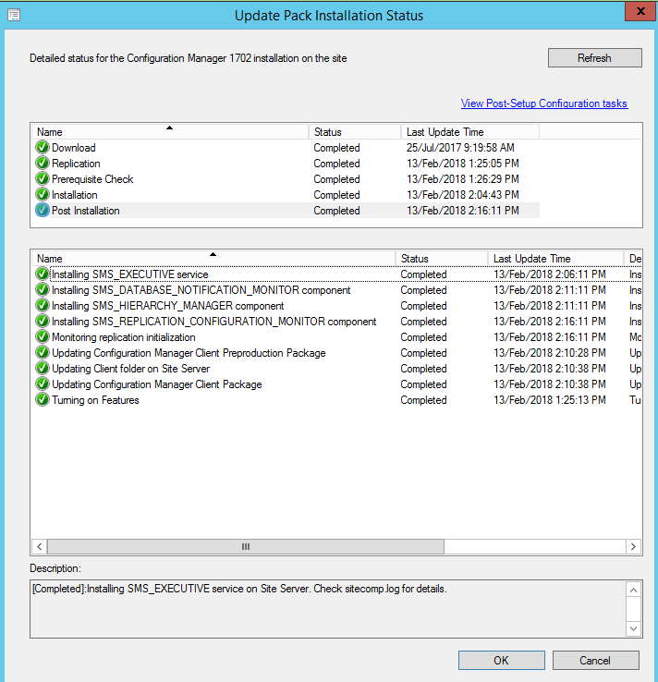
Task: Click check icon for Updating Configuration Manager Client Package
Action: click(x=43, y=384)
